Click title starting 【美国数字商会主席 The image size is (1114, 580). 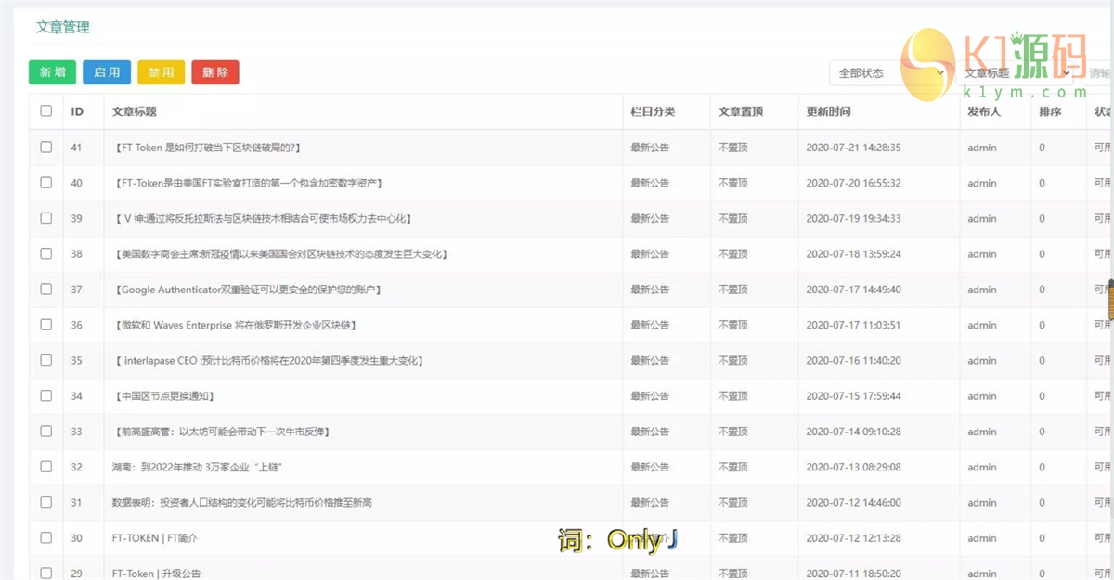click(x=280, y=254)
